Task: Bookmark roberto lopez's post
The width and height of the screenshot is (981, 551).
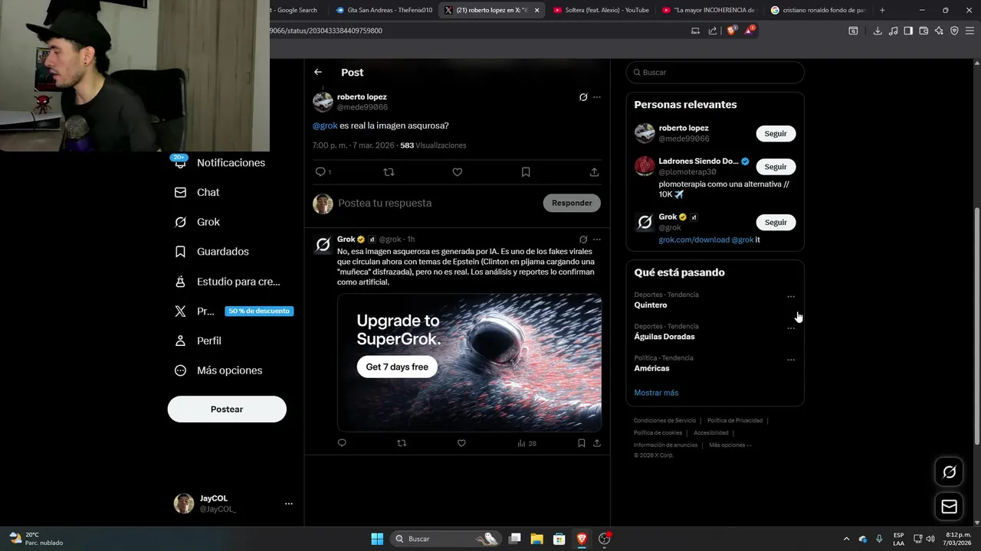Action: pyautogui.click(x=526, y=172)
